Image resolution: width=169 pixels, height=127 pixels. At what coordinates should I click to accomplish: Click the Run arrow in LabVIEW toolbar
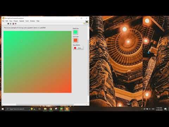click(8, 24)
